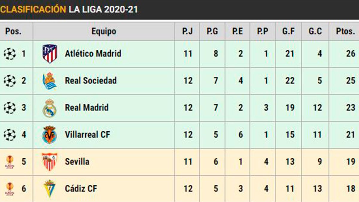Sort table by the Ptos. column header
Screen dimensions: 359x202
(x=345, y=31)
